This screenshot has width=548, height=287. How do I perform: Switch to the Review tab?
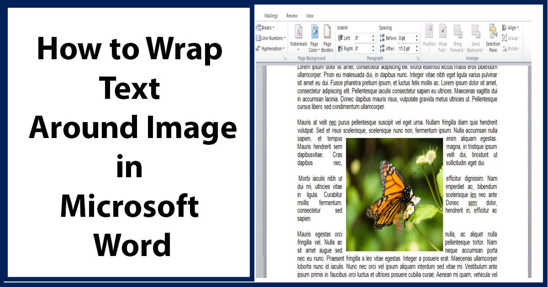292,16
